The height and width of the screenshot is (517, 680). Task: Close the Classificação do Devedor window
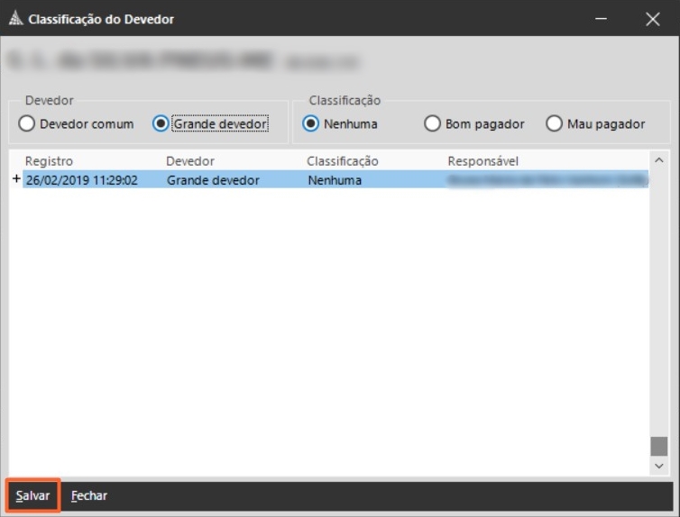[x=653, y=19]
